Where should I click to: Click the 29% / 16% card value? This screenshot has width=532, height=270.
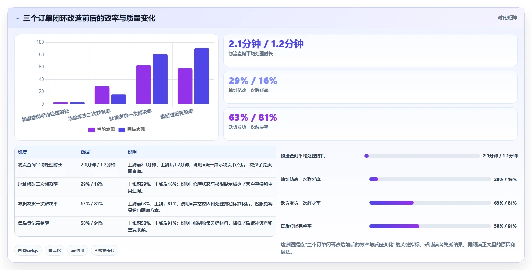253,81
